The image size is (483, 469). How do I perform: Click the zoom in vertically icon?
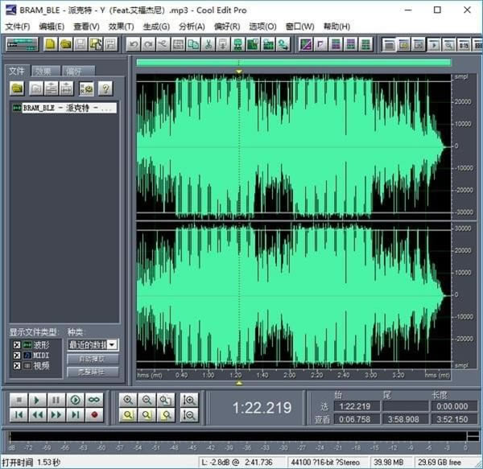pos(190,400)
